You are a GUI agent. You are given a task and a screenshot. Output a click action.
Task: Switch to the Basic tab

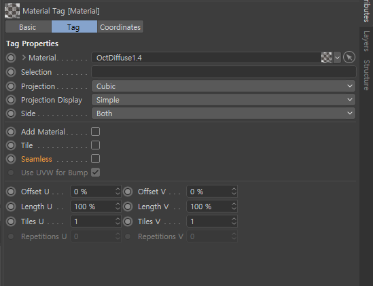point(29,26)
